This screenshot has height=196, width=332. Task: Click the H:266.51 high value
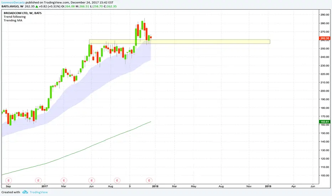pos(82,6)
